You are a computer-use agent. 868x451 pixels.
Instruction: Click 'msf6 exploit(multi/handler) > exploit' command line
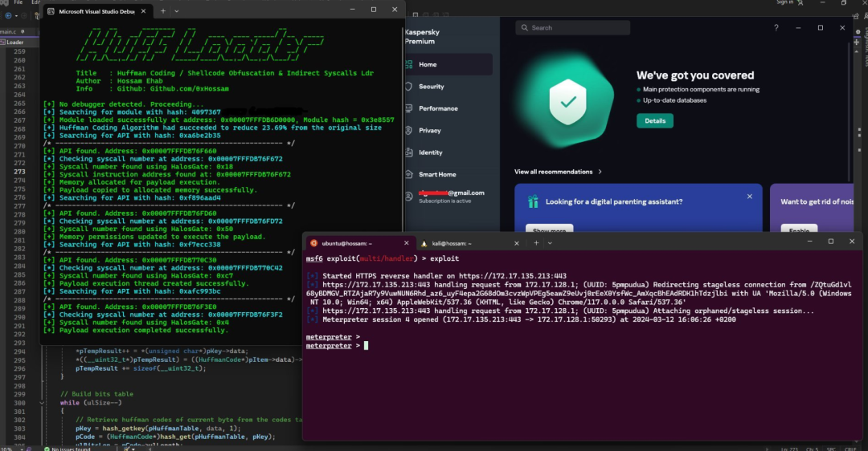(x=383, y=258)
